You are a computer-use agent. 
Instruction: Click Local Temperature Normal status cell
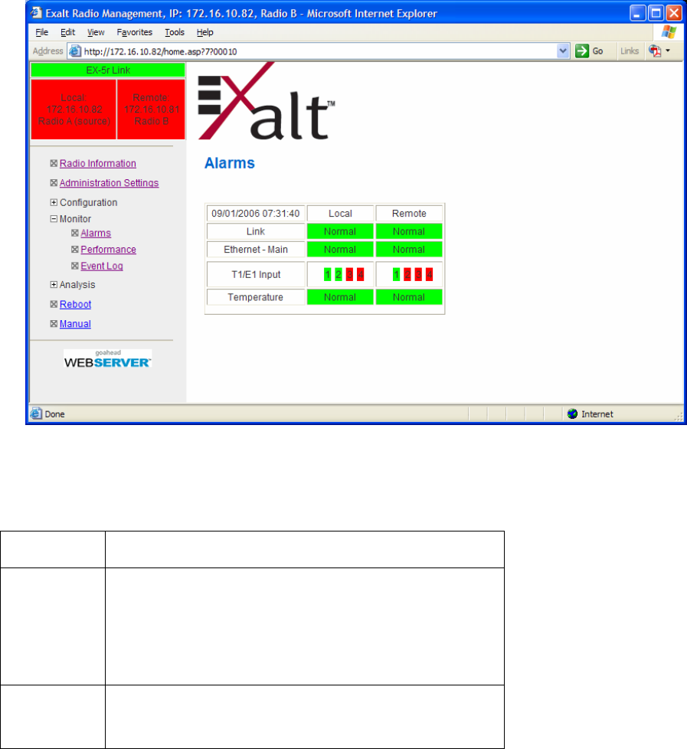[x=340, y=297]
